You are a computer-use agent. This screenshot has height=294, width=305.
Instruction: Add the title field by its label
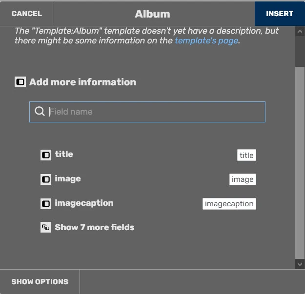pyautogui.click(x=64, y=155)
